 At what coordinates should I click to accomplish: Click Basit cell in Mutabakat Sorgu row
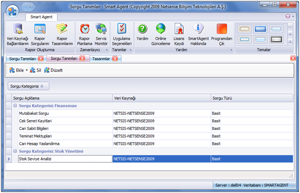click(x=252, y=113)
